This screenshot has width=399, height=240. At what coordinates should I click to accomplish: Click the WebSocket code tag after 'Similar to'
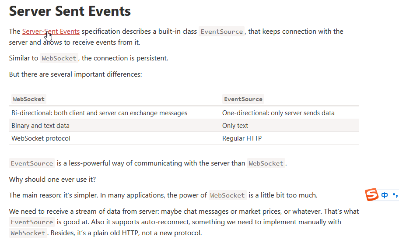[59, 58]
